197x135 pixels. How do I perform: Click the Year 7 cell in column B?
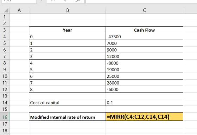click(x=67, y=83)
